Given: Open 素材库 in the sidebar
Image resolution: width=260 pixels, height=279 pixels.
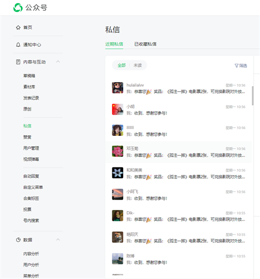Looking at the screenshot, I should tap(29, 87).
